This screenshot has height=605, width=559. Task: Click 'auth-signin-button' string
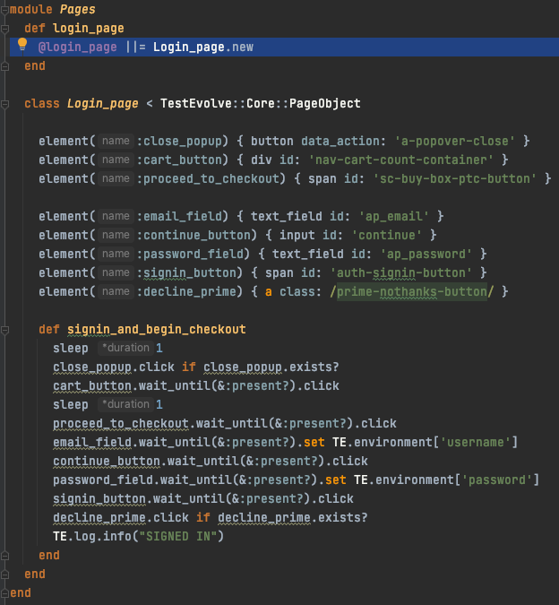pyautogui.click(x=401, y=272)
